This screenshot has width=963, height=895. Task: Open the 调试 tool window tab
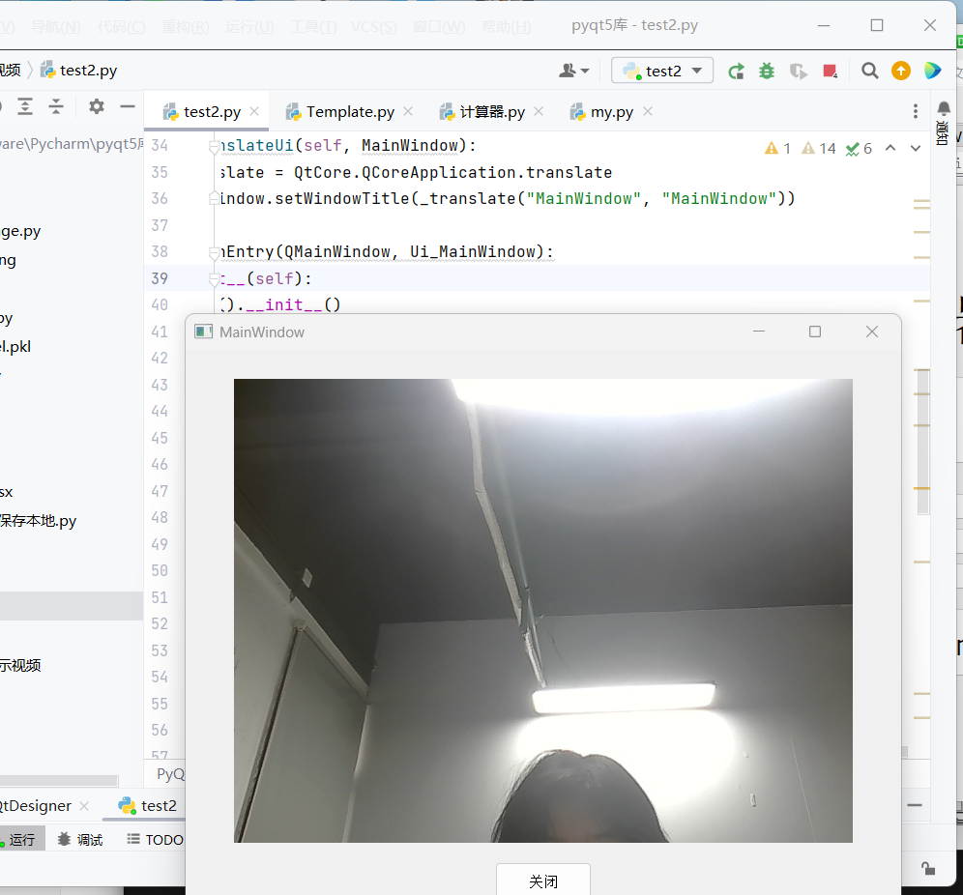(80, 839)
